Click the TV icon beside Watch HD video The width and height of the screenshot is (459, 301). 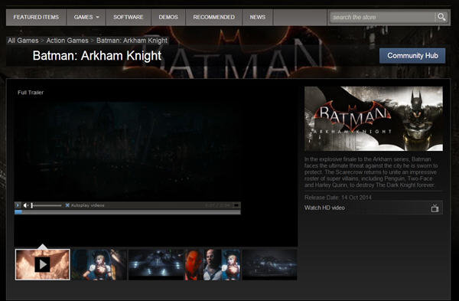(x=435, y=208)
